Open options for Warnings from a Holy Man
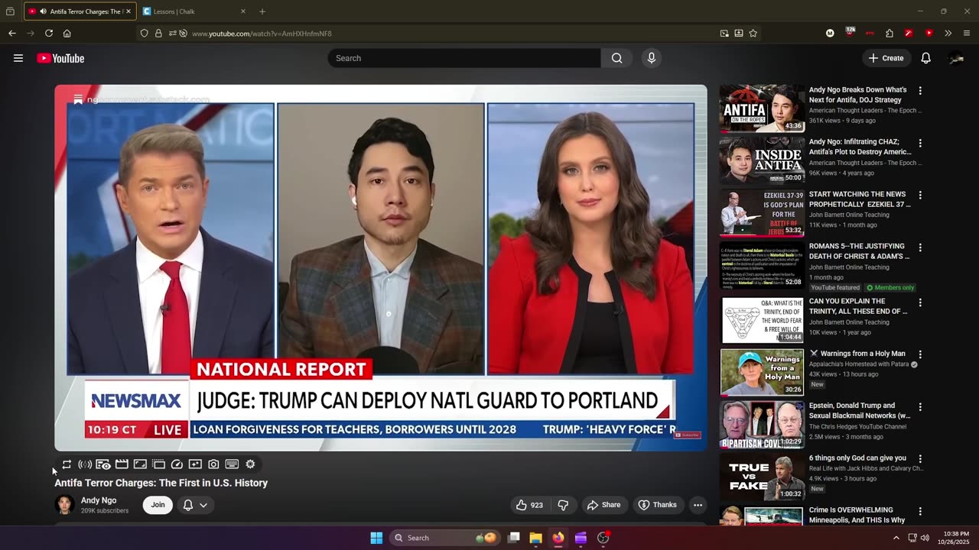979x550 pixels. [x=920, y=354]
